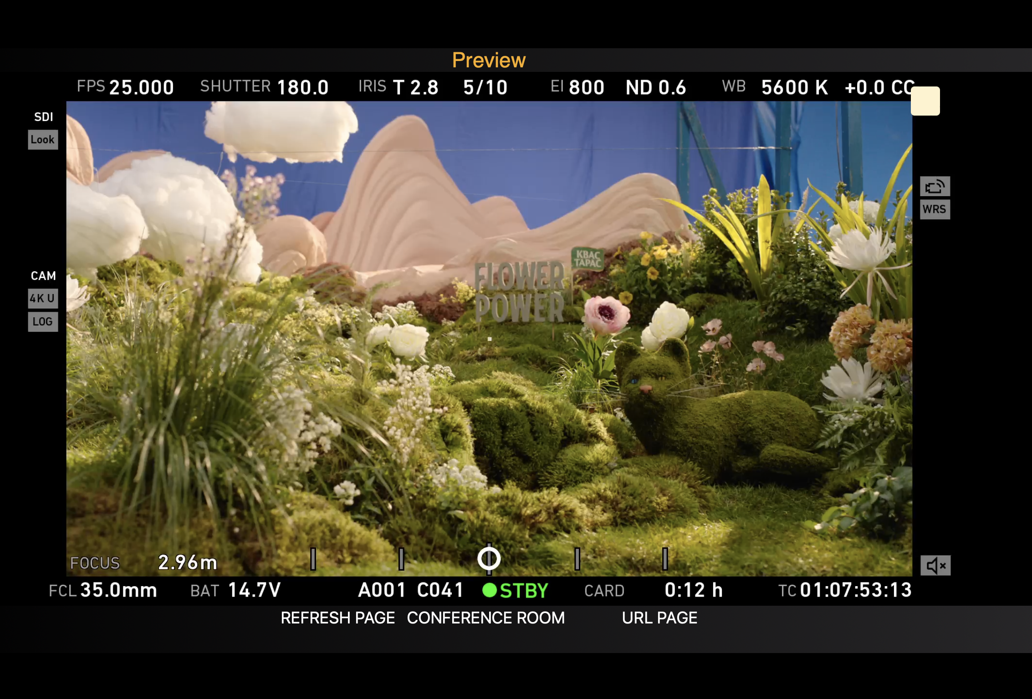
Task: Click the white focus ring marker
Action: click(x=489, y=558)
